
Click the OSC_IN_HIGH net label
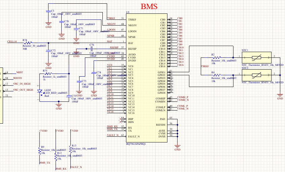22,84
